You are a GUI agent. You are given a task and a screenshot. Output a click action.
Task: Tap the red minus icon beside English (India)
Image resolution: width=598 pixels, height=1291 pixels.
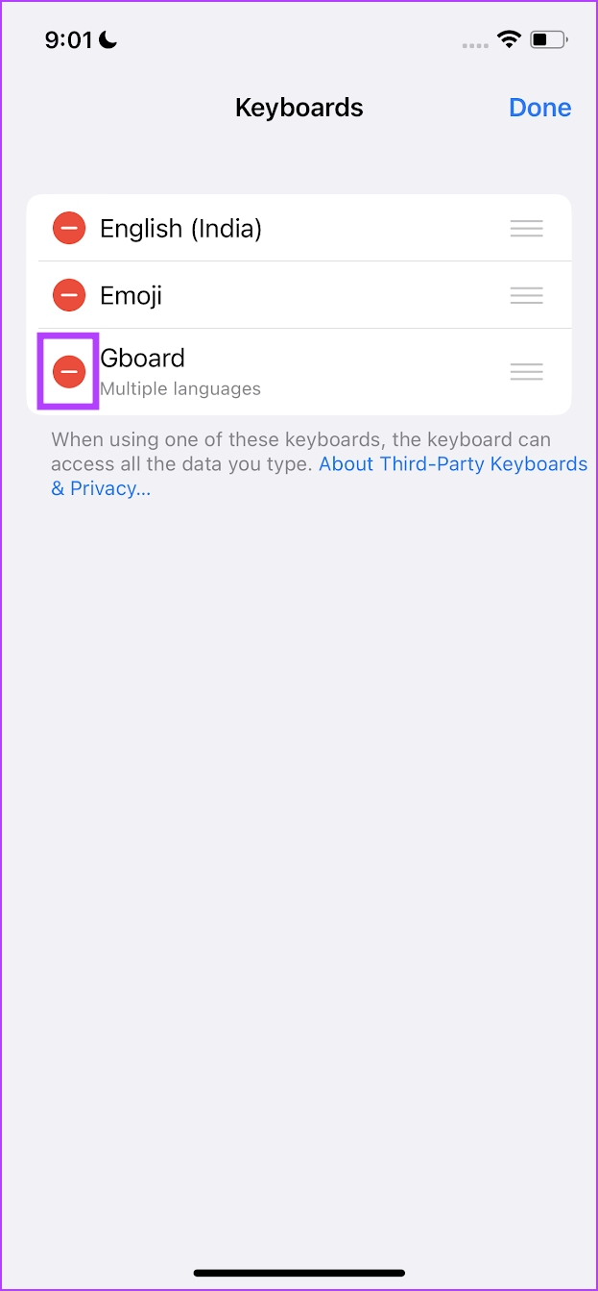tap(69, 228)
